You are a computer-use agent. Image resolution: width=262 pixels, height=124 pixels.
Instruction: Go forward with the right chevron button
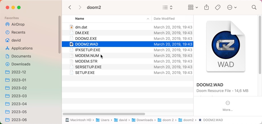click(x=80, y=7)
